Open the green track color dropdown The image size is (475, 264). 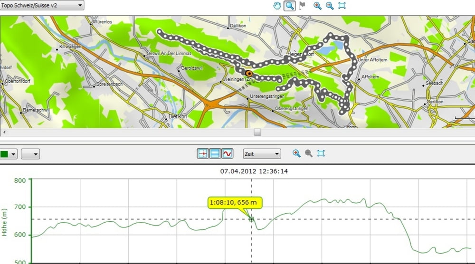[9, 154]
